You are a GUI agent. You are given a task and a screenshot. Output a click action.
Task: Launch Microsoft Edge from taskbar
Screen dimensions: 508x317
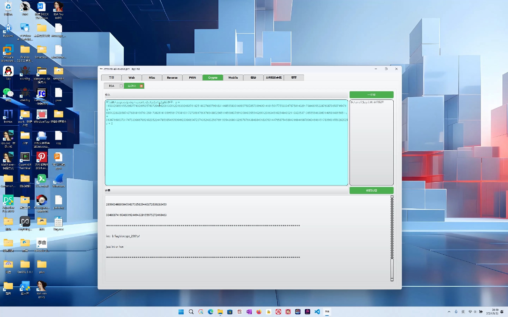[210, 312]
